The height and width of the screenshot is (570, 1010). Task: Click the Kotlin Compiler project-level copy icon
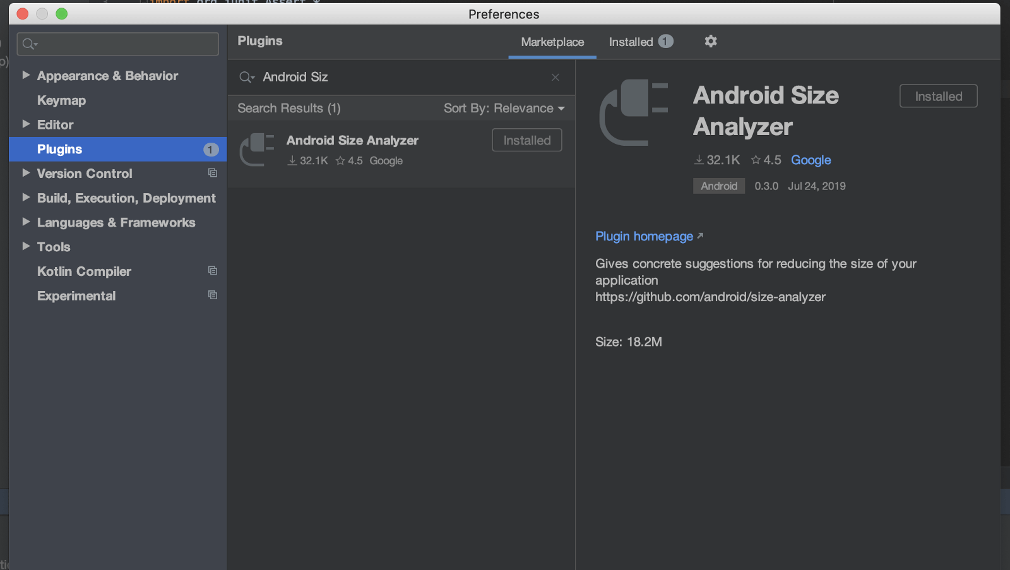click(x=213, y=271)
